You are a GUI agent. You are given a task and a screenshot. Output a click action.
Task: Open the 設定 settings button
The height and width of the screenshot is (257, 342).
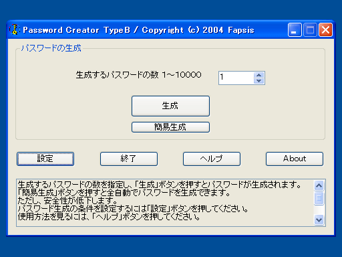coord(45,159)
